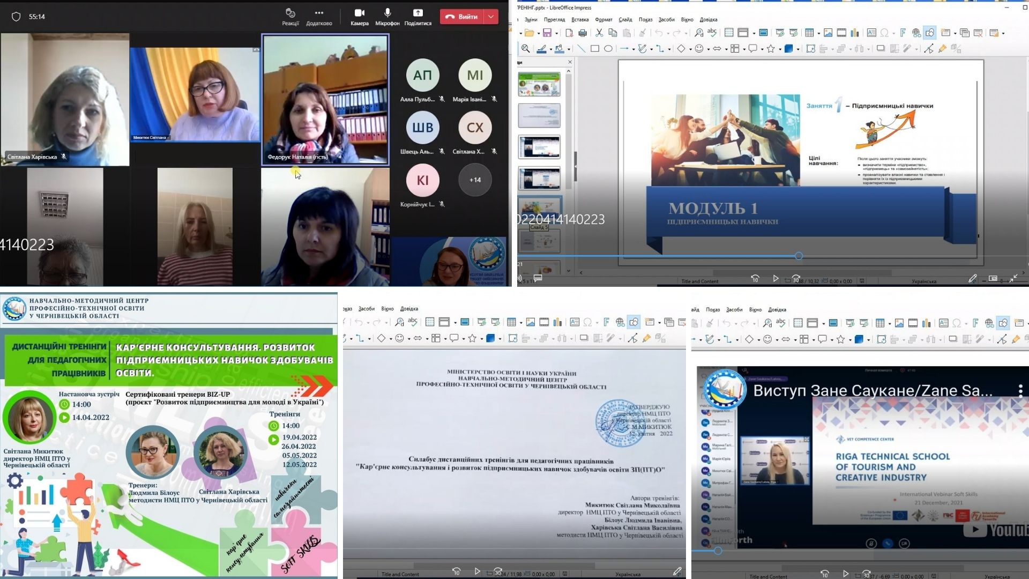Open the dropdown arrow beside Вийти

pyautogui.click(x=491, y=17)
